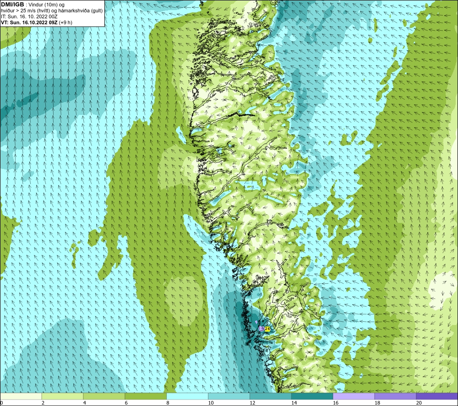Click the legend value label 18
The width and height of the screenshot is (458, 406).
point(377,403)
